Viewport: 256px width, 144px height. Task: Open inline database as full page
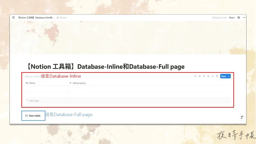[x=213, y=76]
